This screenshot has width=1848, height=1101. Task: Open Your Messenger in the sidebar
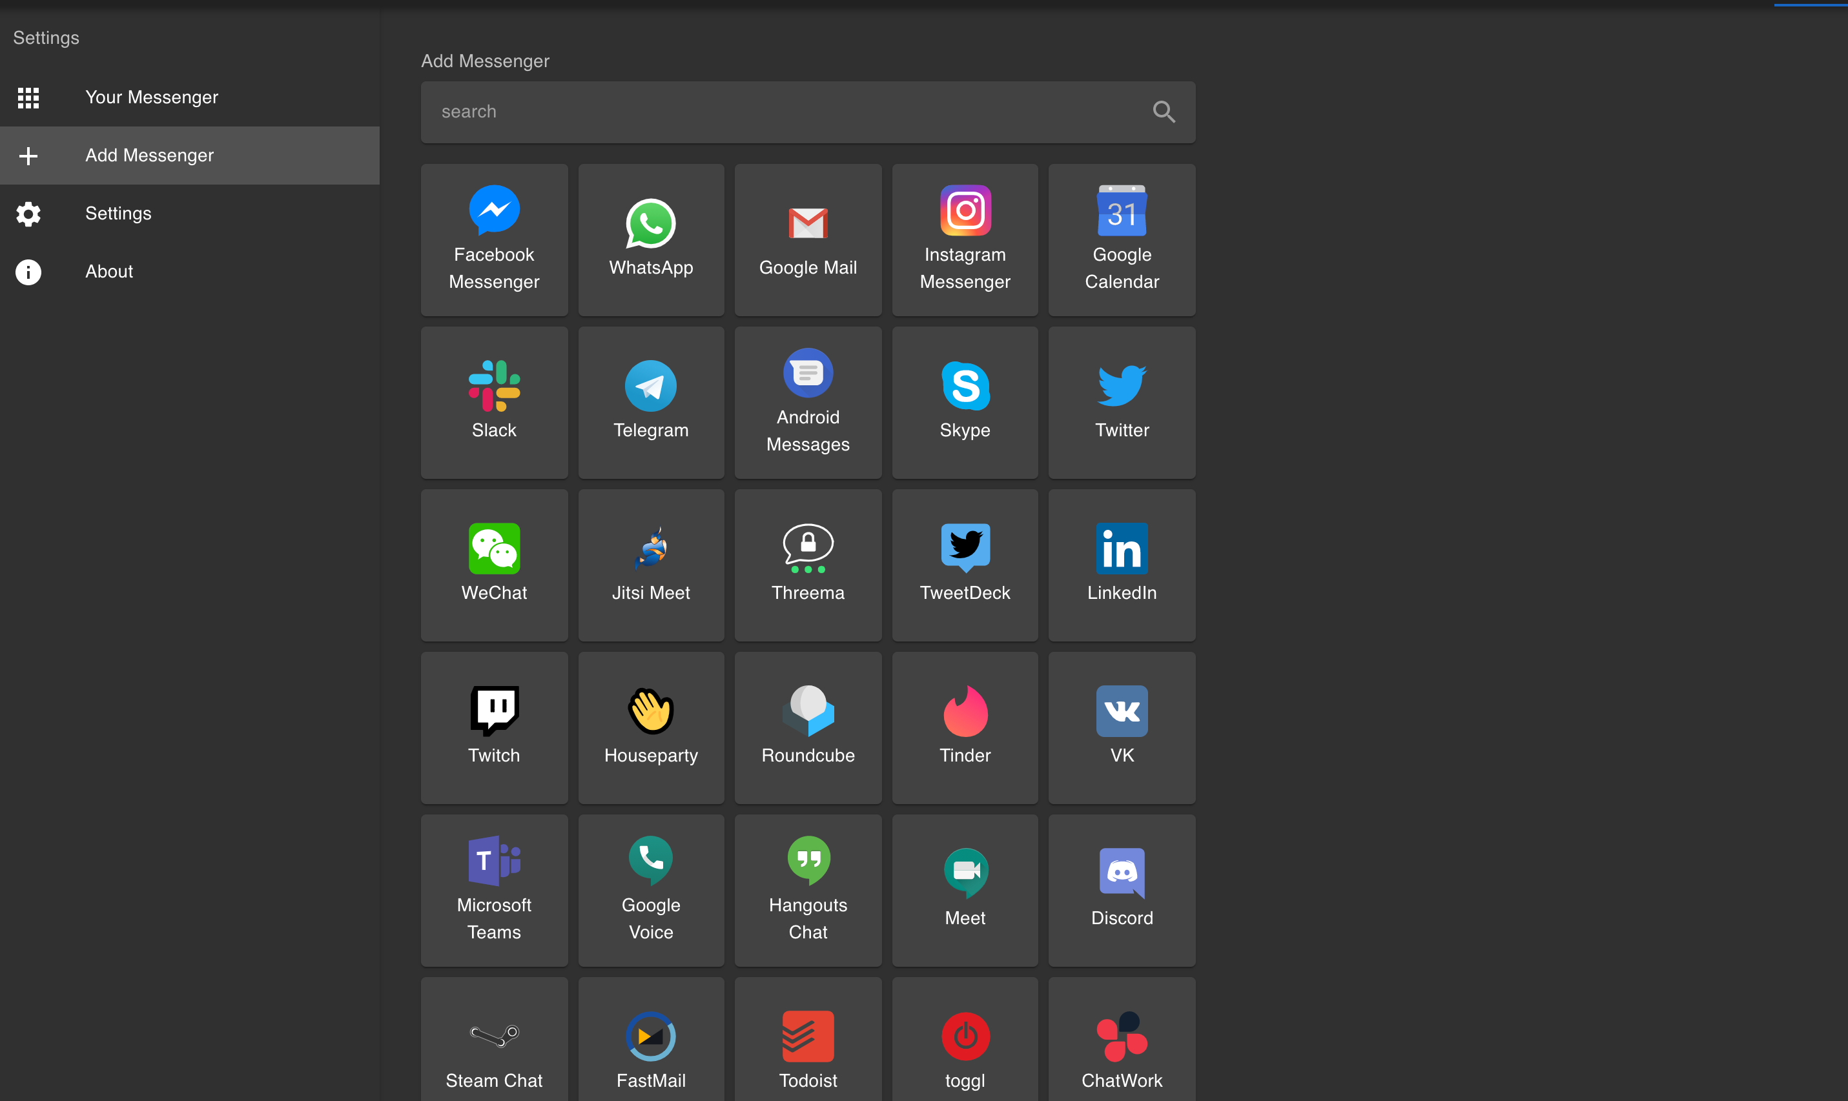click(x=190, y=97)
